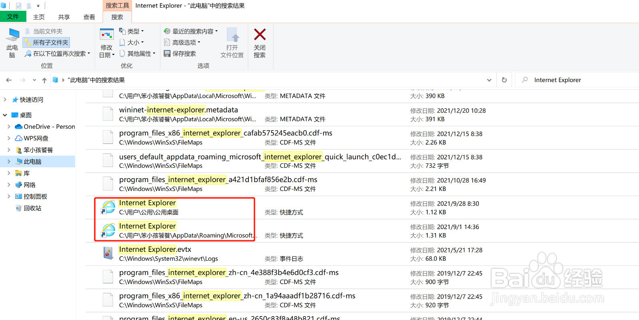639x320 pixels.
Task: Switch to the Home ribbon tab
Action: point(39,17)
